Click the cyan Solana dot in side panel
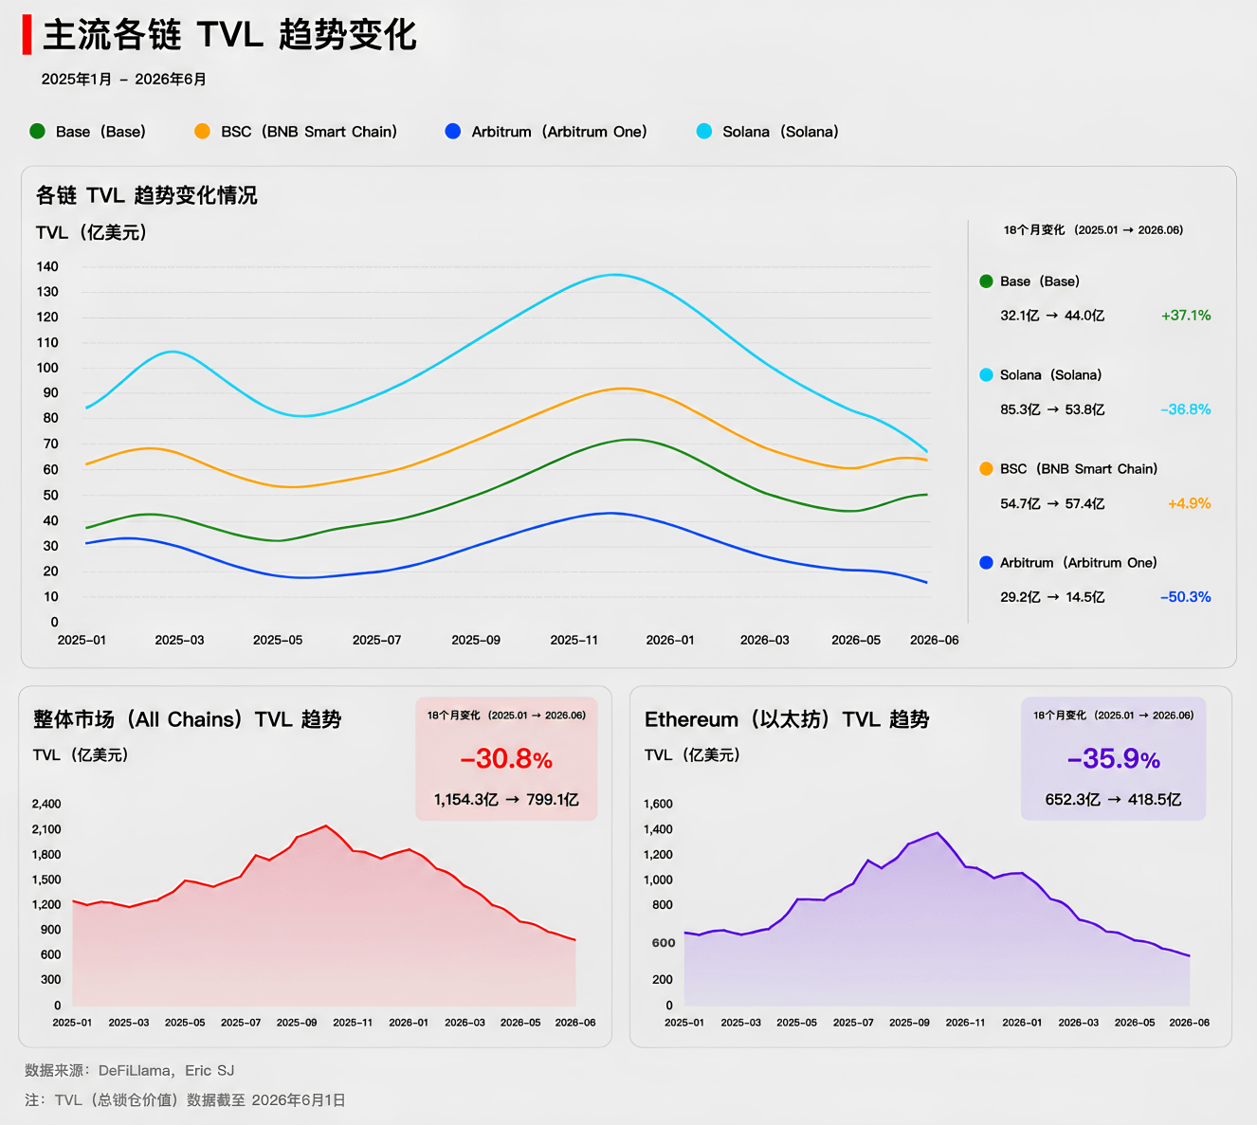The width and height of the screenshot is (1257, 1125). point(986,375)
